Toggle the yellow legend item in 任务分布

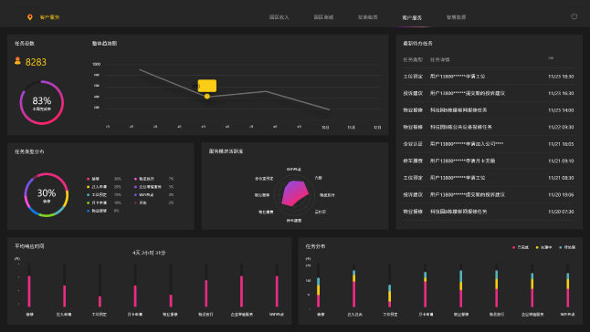tap(543, 247)
